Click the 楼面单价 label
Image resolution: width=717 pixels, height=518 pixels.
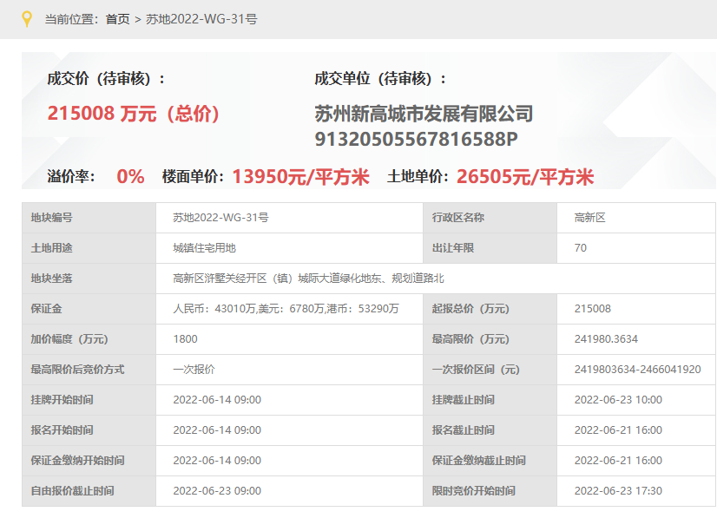[x=193, y=176]
